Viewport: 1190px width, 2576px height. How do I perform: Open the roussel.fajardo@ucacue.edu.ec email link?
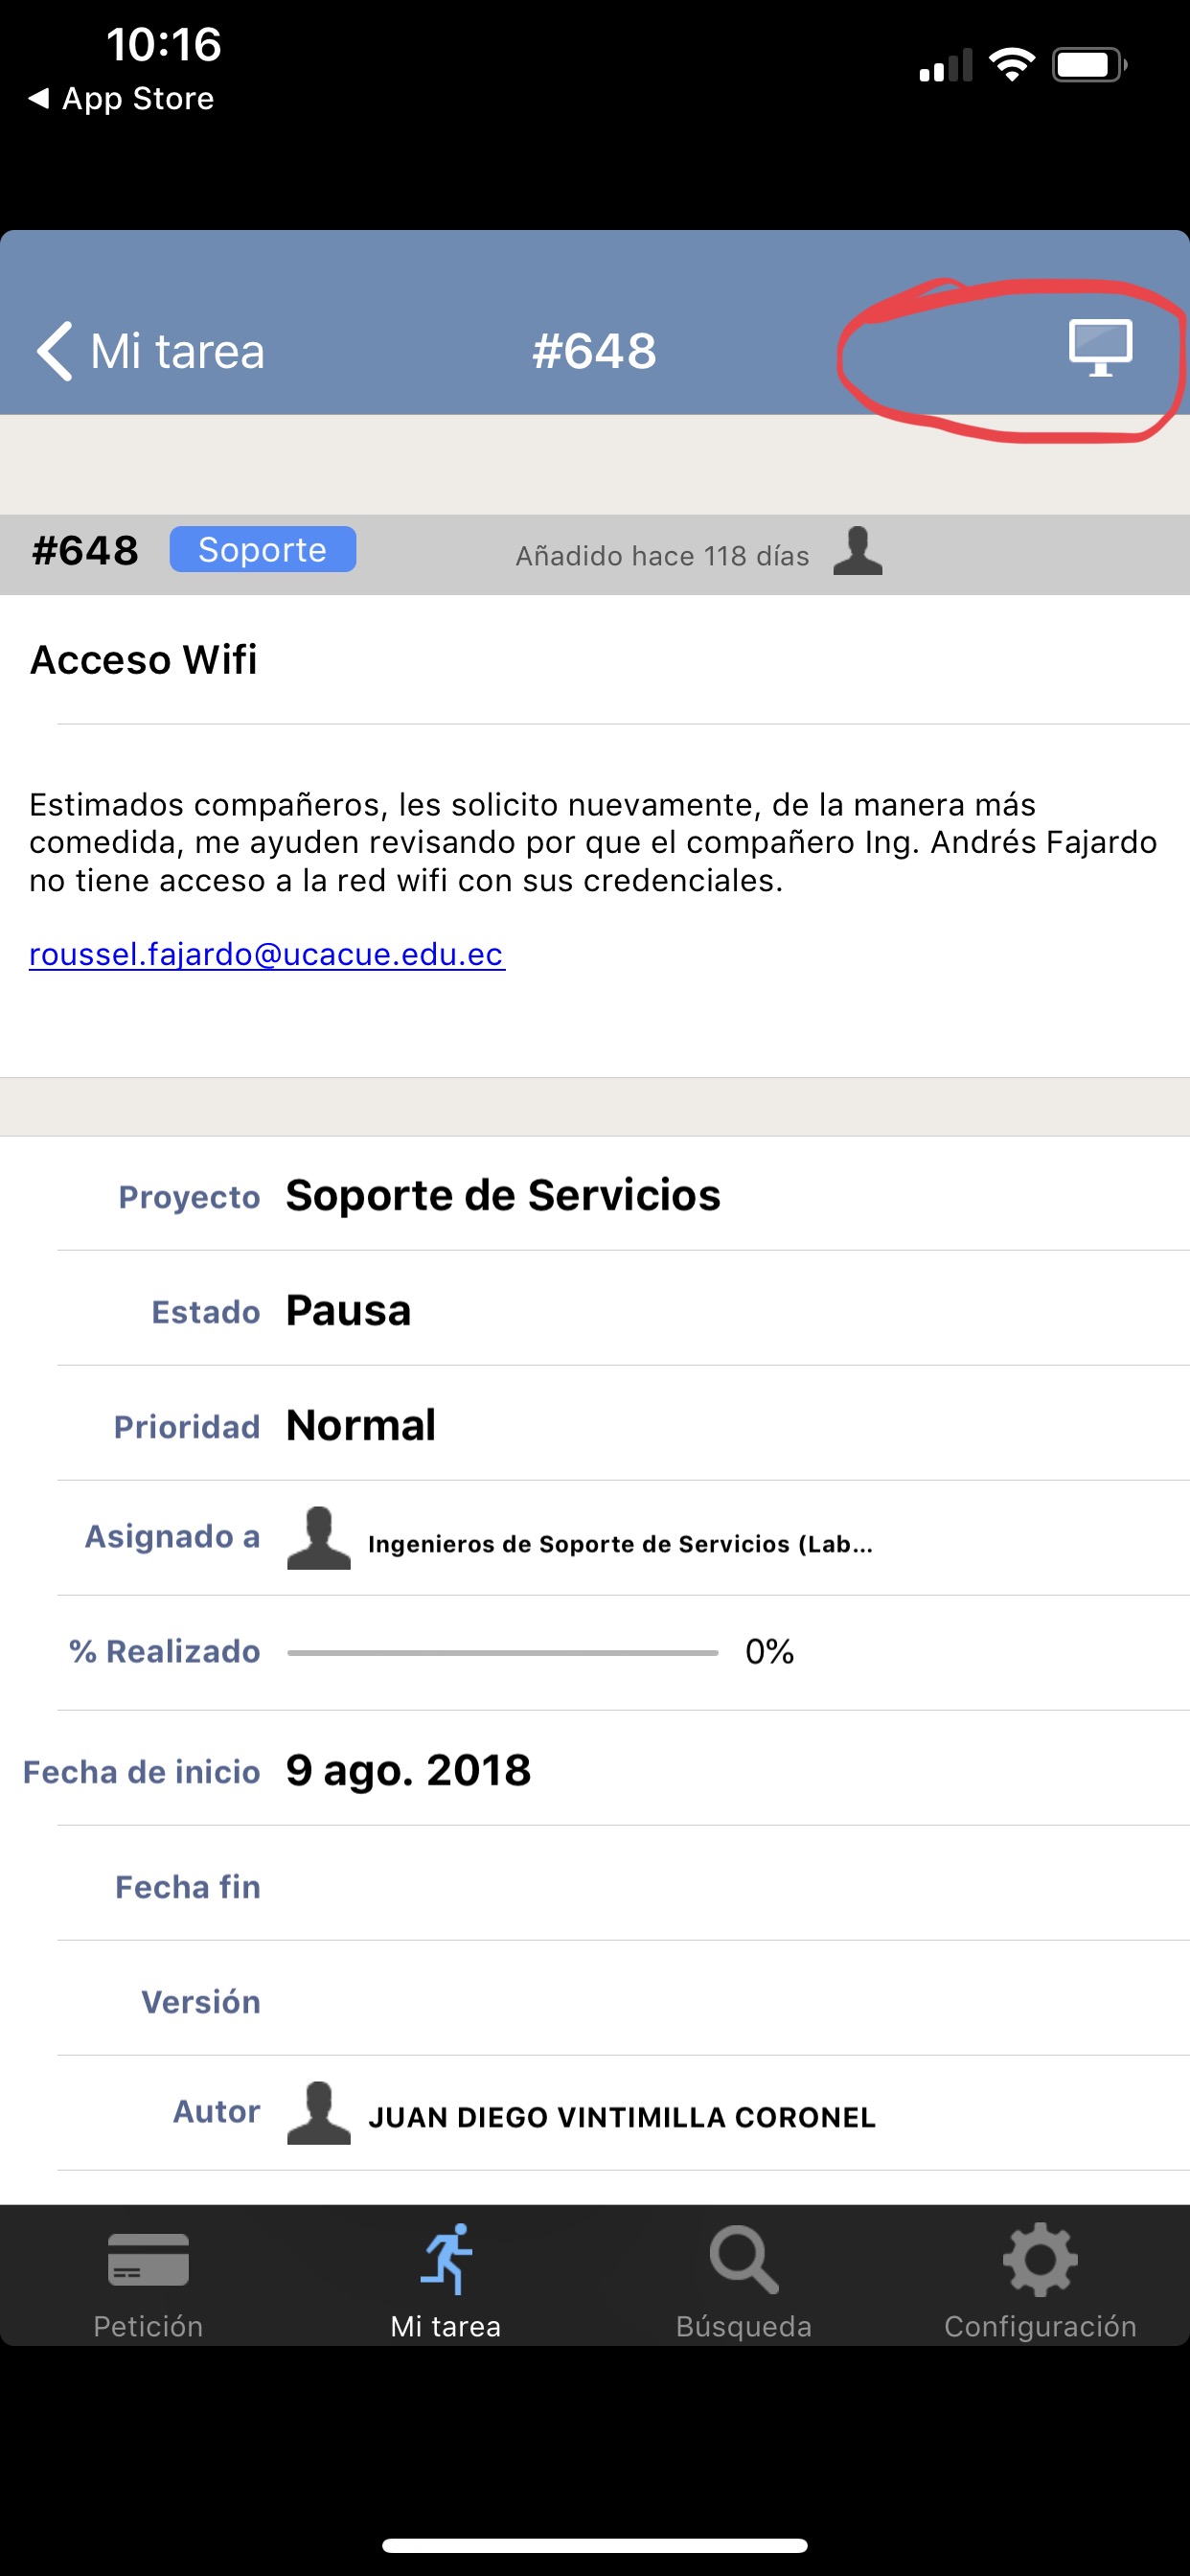pyautogui.click(x=266, y=954)
